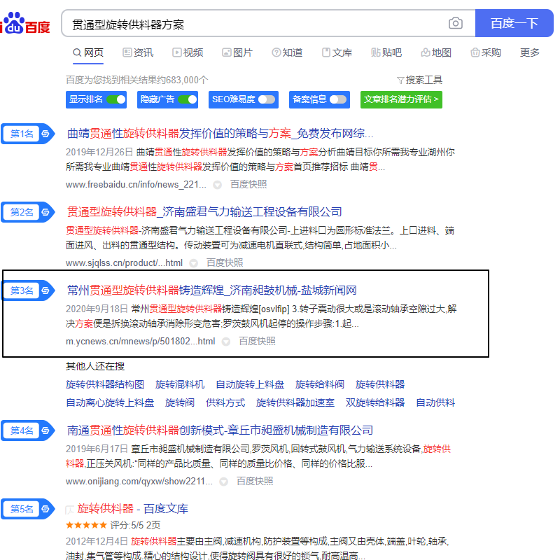Switch to the 视频 tab
The height and width of the screenshot is (560, 560).
[x=188, y=53]
